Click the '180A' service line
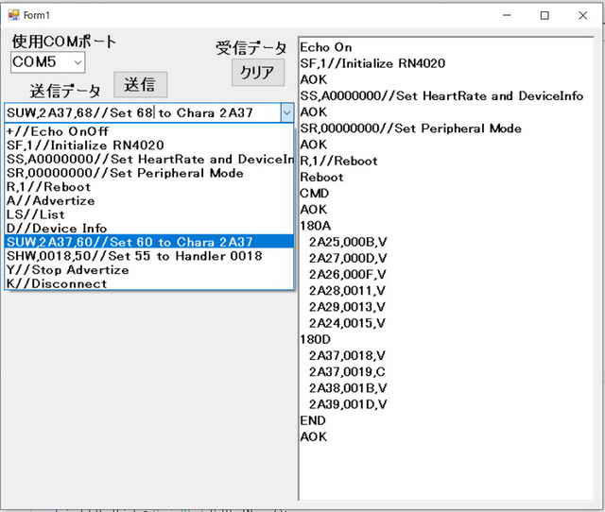Screen dimensions: 605x512 315,226
